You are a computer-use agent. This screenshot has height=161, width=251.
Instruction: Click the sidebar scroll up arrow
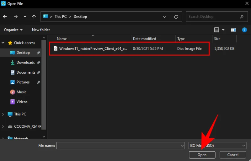pos(44,38)
